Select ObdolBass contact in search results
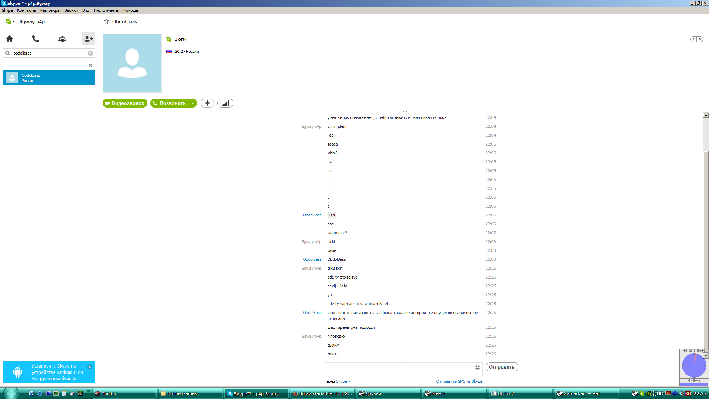The width and height of the screenshot is (709, 399). click(x=49, y=78)
